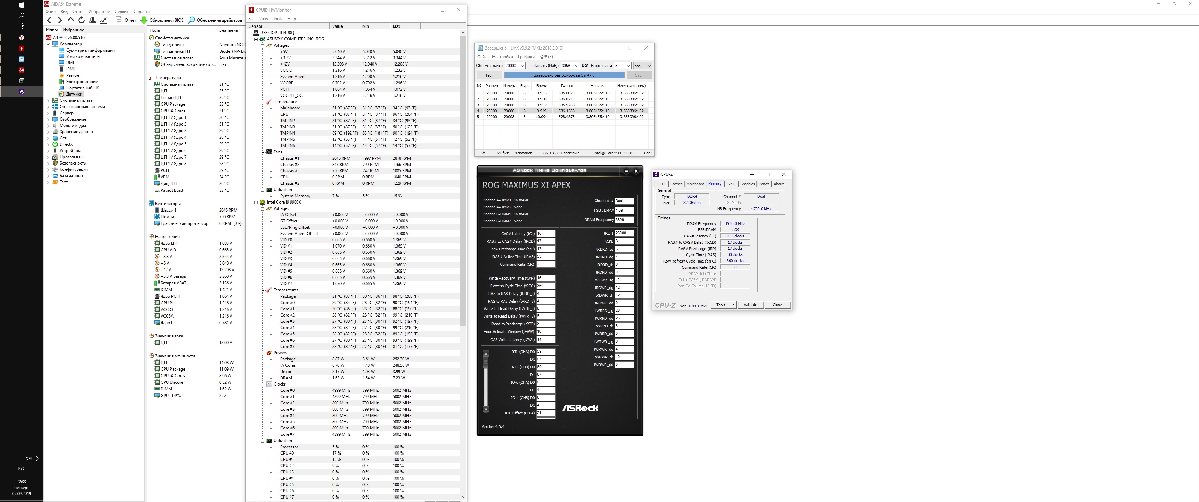Click the Тест button in LinX
Screen dimensions: 1199x502
489,75
